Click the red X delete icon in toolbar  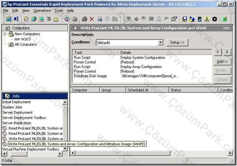tap(92, 19)
